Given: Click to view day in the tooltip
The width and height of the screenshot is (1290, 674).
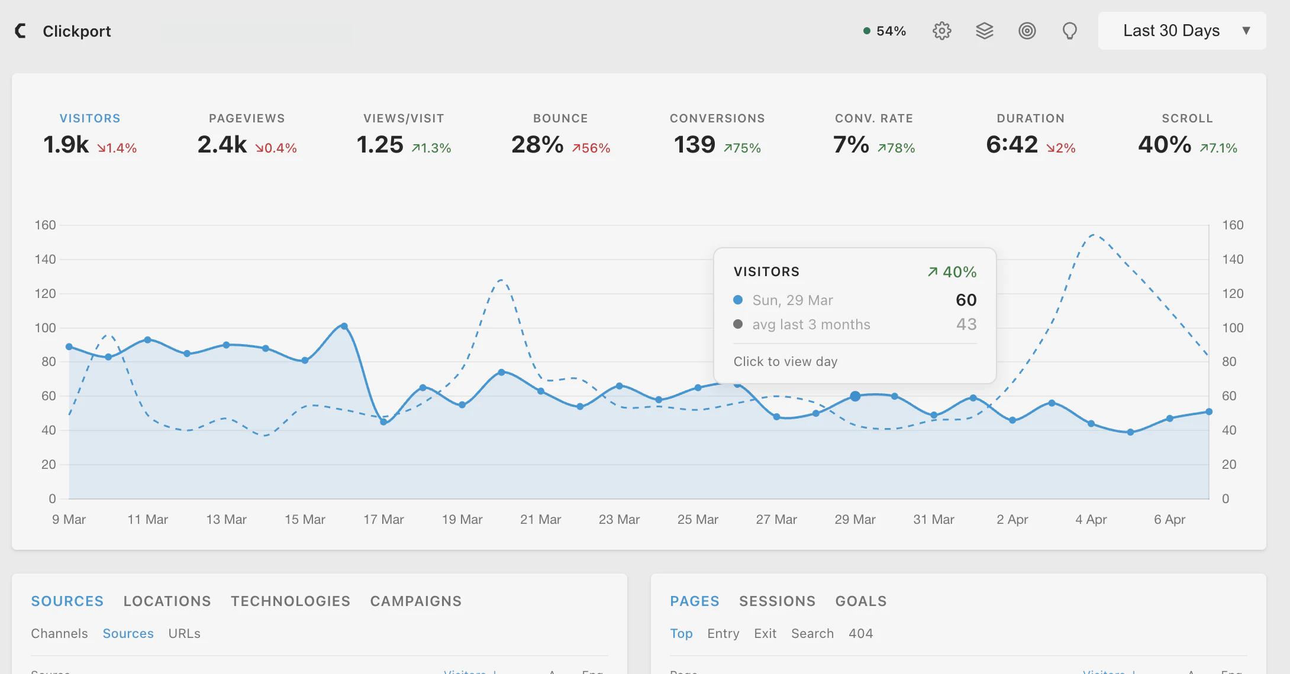Looking at the screenshot, I should [x=786, y=361].
